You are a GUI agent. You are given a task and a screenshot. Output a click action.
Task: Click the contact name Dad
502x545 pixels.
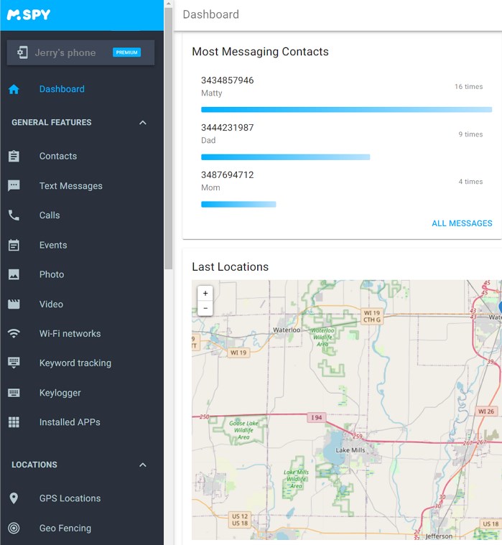(x=208, y=141)
